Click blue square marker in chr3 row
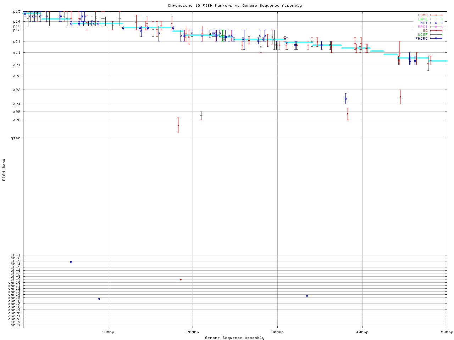 (x=71, y=262)
